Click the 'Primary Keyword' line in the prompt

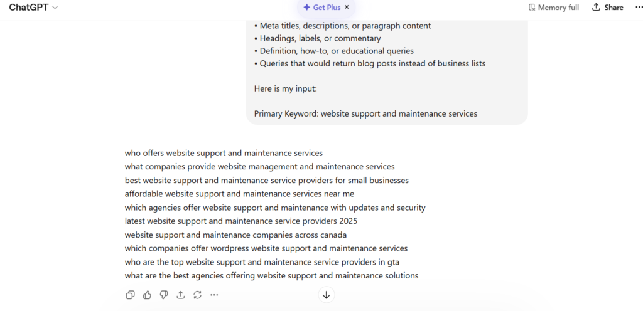click(x=365, y=113)
